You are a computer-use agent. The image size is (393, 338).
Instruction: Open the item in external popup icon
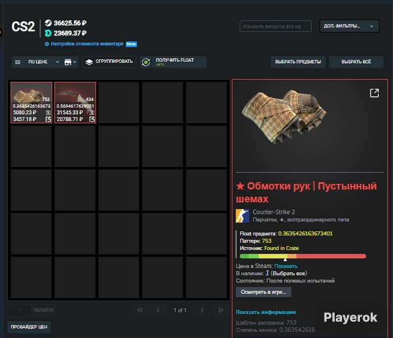(374, 93)
